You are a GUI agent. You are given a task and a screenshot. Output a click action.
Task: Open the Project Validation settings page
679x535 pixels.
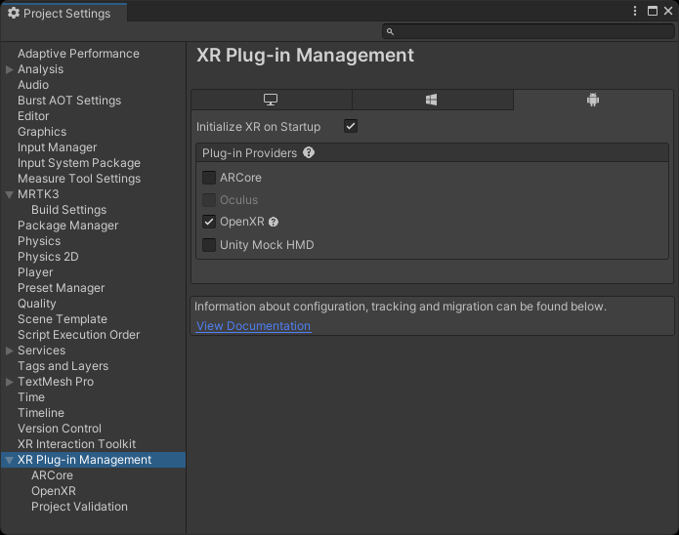coord(79,507)
